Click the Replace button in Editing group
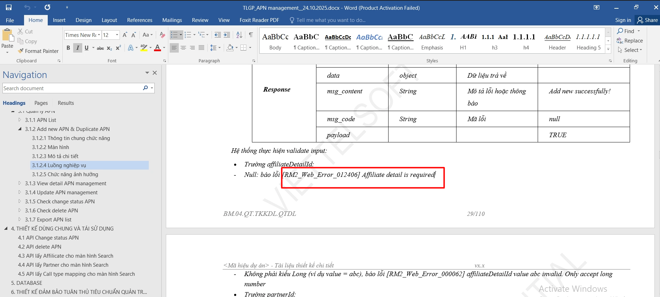660x297 pixels. (630, 41)
